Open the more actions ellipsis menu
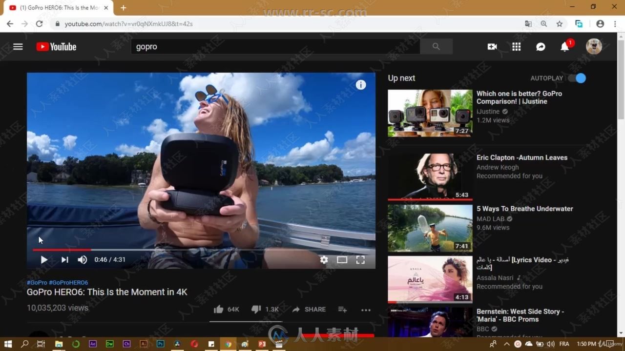This screenshot has width=625, height=351. [366, 310]
